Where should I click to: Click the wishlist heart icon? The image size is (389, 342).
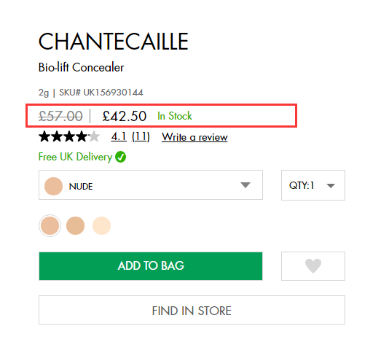coord(313,265)
